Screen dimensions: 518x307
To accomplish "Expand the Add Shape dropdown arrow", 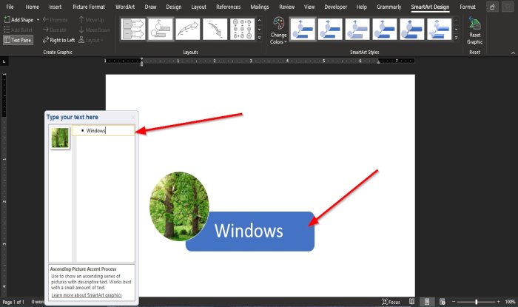I will [38, 20].
